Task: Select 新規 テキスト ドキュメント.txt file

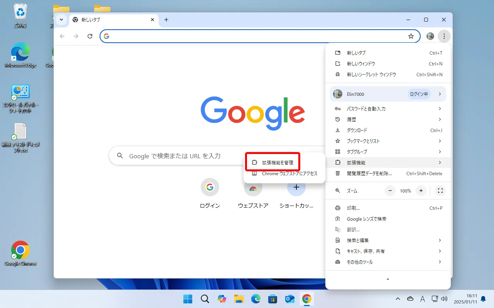Action: coord(20,138)
